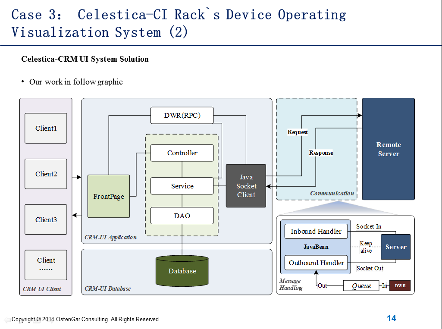
Task: Click the italic "Communication" label
Action: [332, 194]
